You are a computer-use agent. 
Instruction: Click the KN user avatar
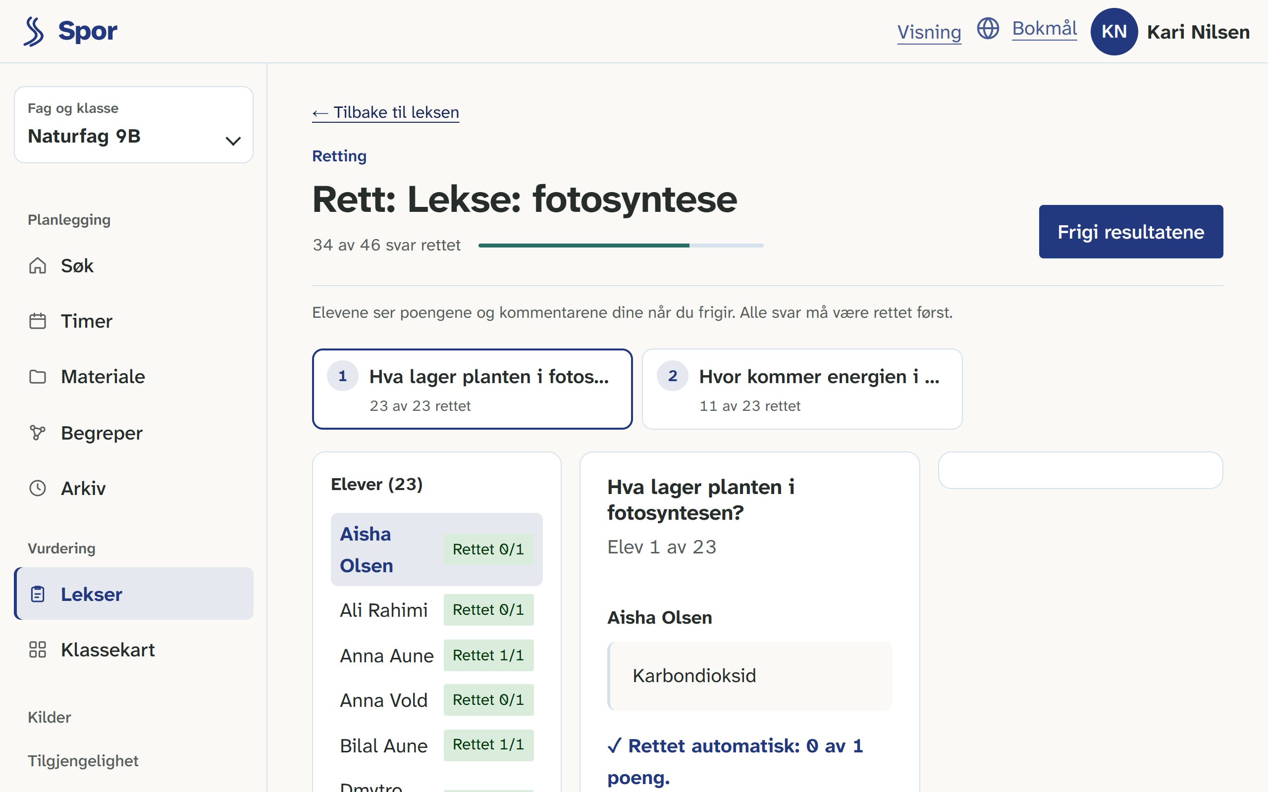pos(1114,31)
